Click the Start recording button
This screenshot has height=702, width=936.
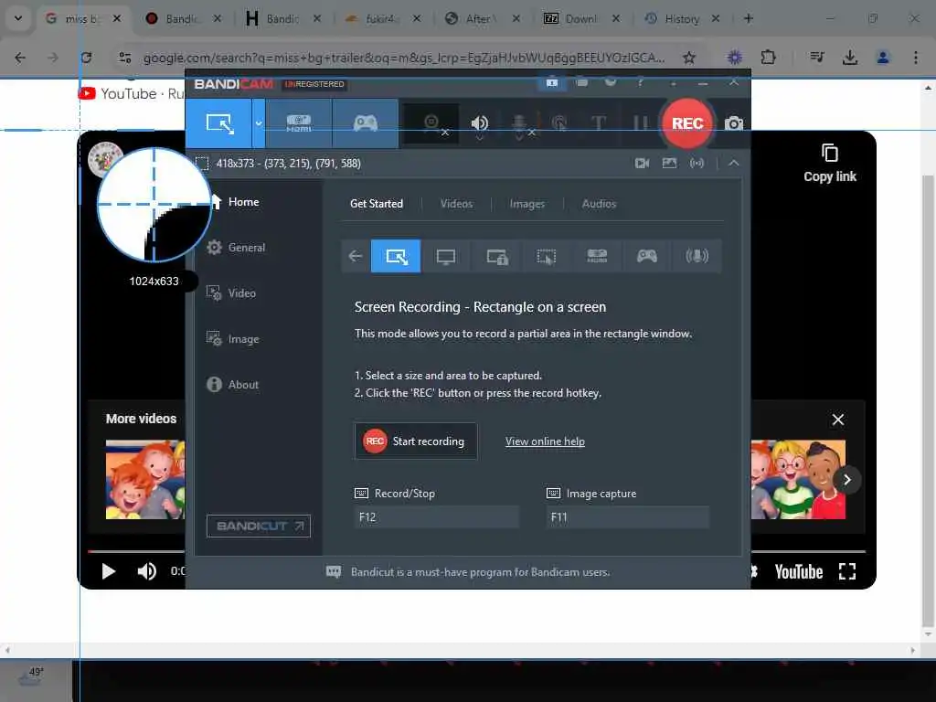(x=416, y=441)
